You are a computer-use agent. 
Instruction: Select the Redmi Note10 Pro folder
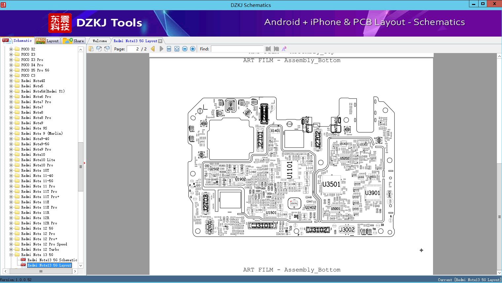tap(37, 165)
